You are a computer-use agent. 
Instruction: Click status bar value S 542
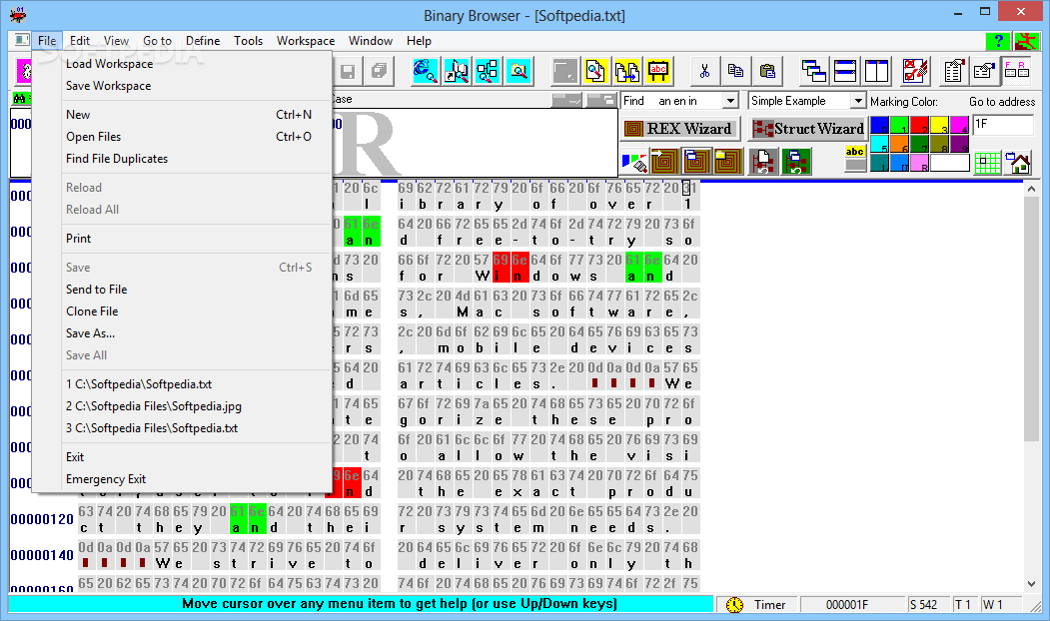[x=923, y=605]
